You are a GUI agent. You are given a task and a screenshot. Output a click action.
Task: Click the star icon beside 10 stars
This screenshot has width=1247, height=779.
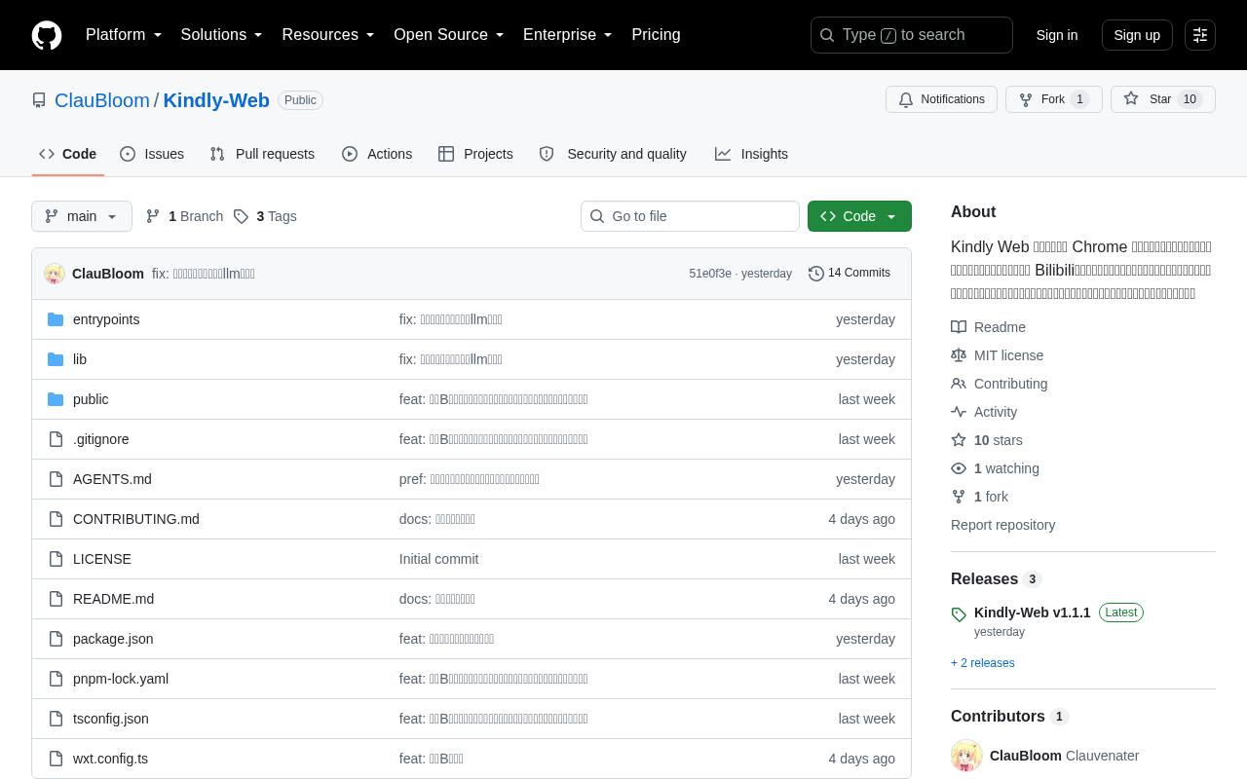[x=959, y=440]
